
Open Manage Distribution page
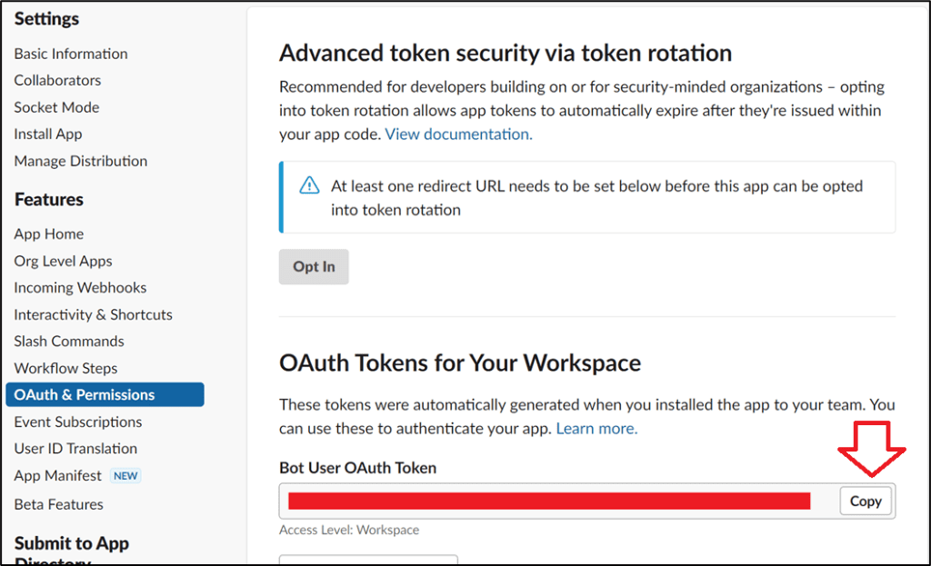(81, 161)
